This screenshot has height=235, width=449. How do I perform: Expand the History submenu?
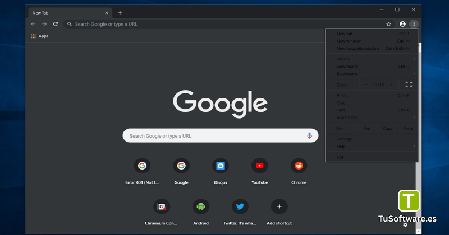[372, 59]
